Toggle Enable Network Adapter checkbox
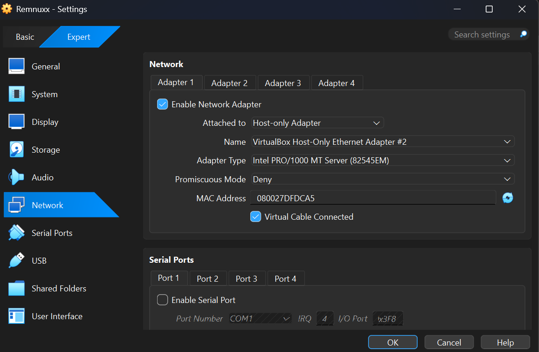The width and height of the screenshot is (539, 352). [162, 104]
